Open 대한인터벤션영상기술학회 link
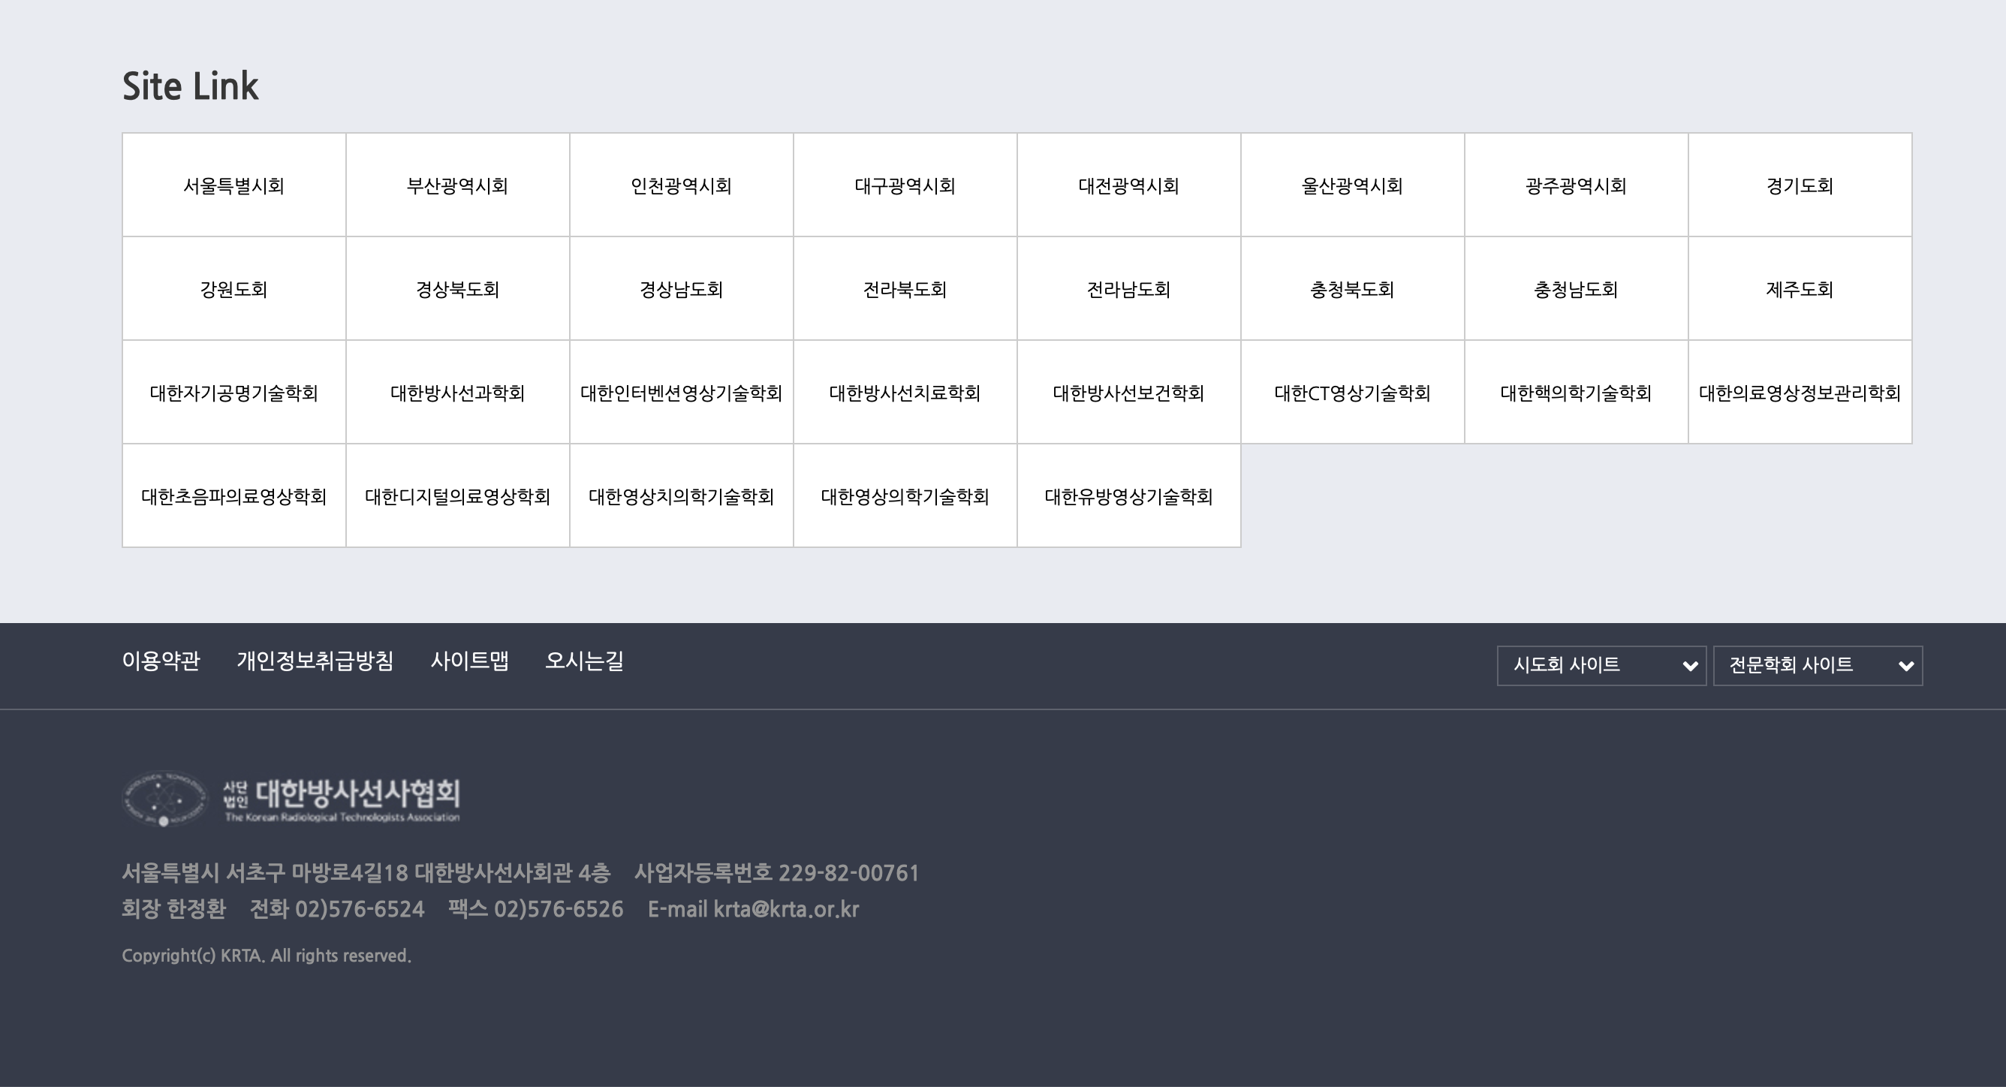Screen dimensions: 2006x1087 (681, 393)
